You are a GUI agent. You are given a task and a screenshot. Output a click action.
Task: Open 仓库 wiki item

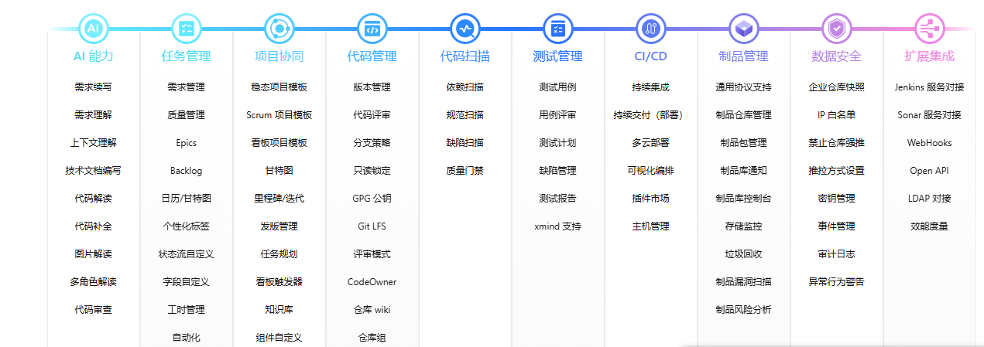(372, 310)
